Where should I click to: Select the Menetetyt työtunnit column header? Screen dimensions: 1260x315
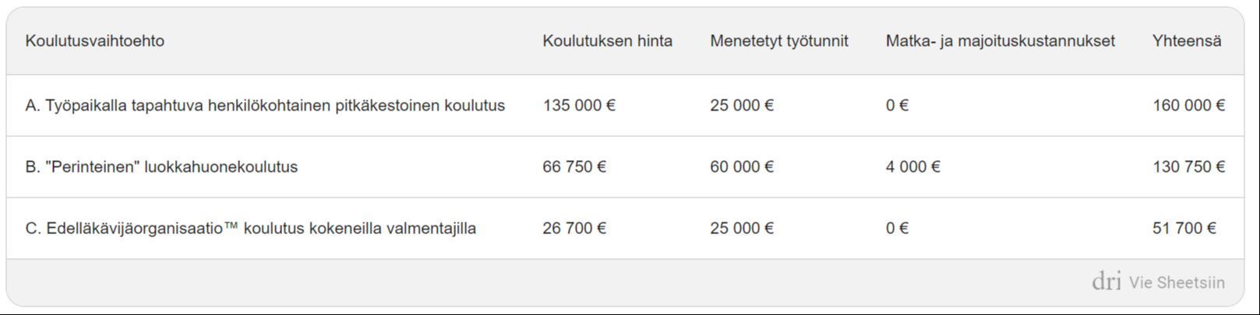(x=778, y=41)
